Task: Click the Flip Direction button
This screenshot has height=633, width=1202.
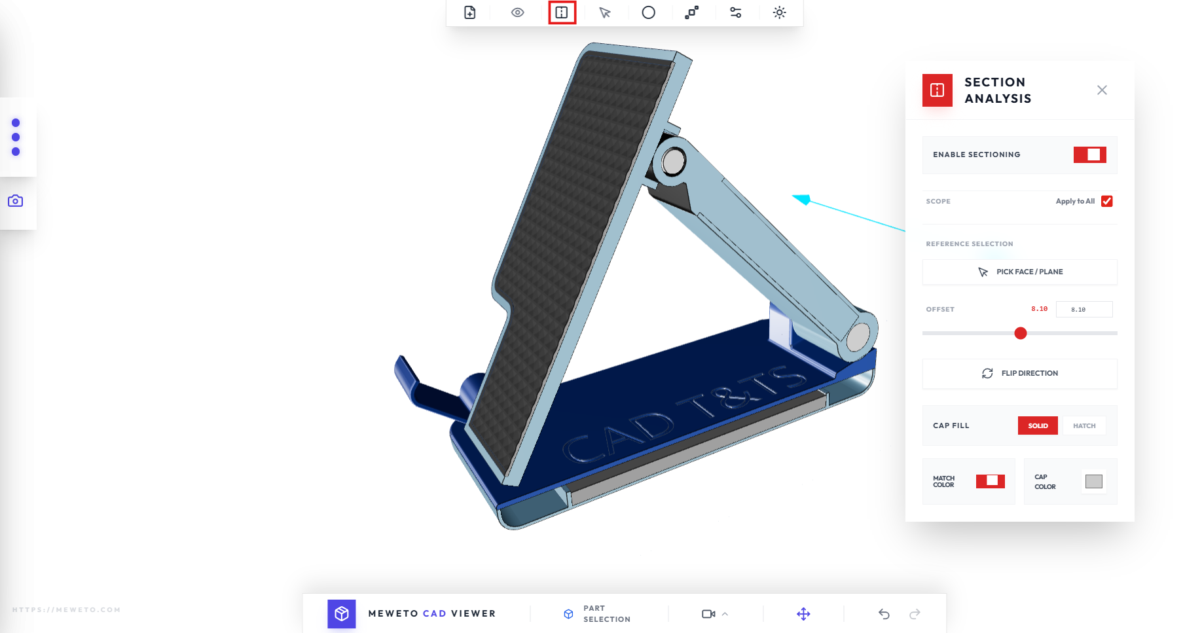Action: point(1020,373)
